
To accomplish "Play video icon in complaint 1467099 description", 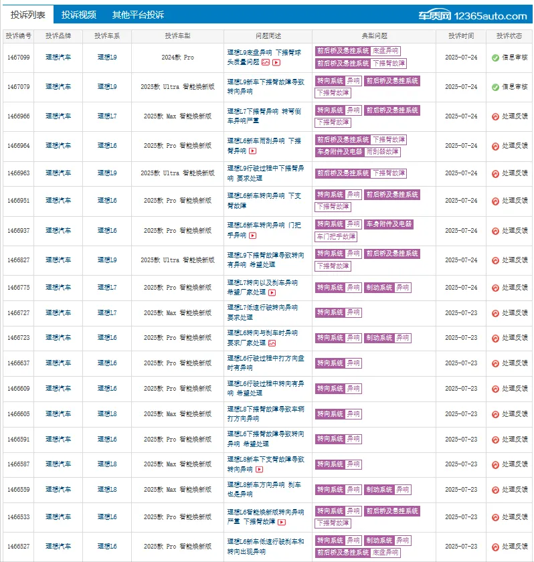I will coord(276,62).
